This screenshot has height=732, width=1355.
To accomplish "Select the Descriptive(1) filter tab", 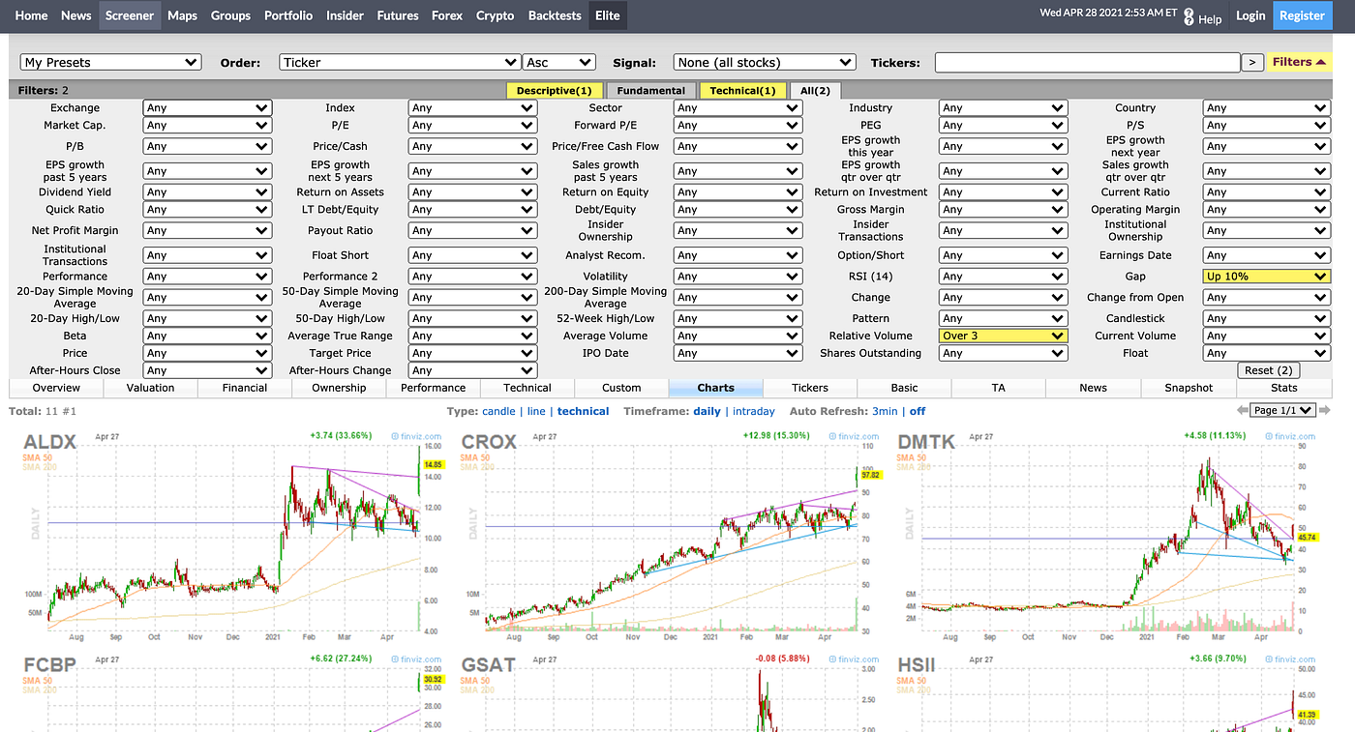I will pos(555,89).
